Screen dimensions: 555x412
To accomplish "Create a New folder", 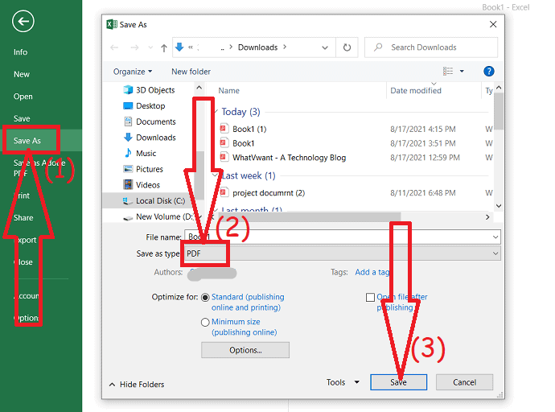I will click(191, 72).
